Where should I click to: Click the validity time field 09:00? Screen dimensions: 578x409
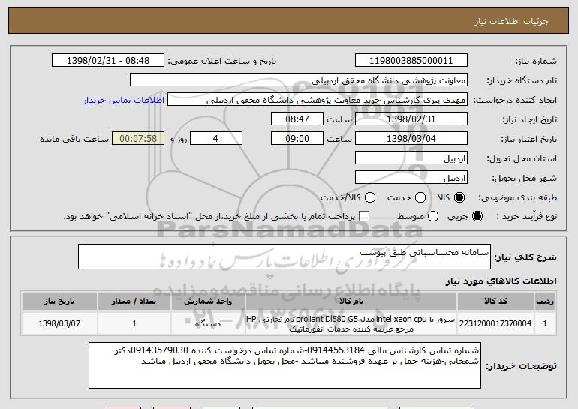click(x=297, y=139)
